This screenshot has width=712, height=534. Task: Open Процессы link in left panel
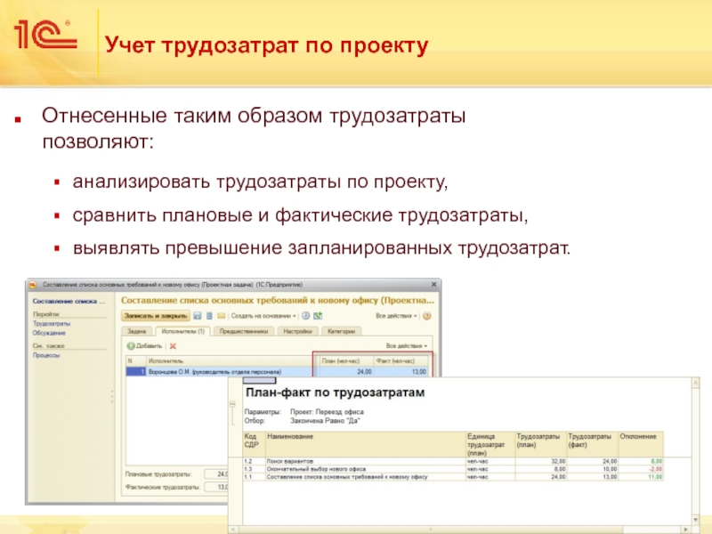point(46,355)
